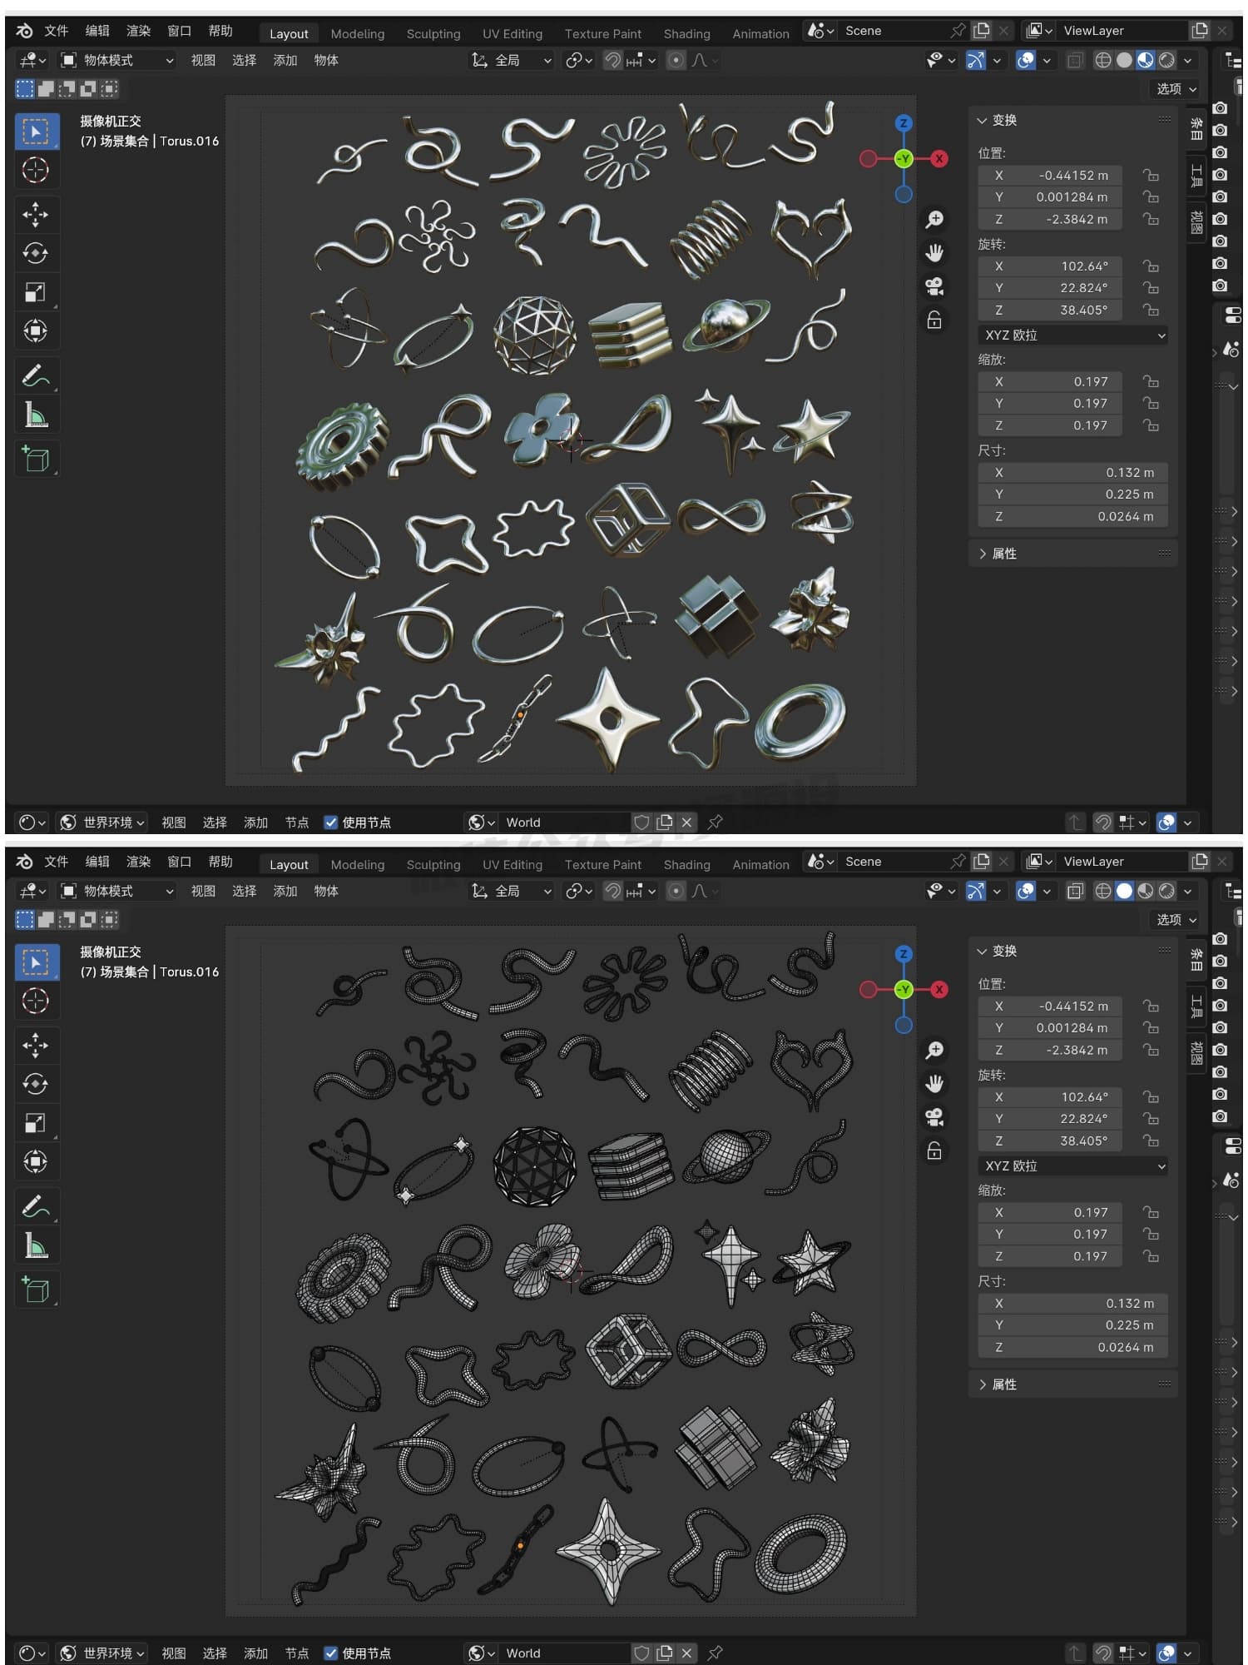Open XYZ 欧拉 rotation mode dropdown in upper window
This screenshot has width=1248, height=1665.
(1073, 335)
